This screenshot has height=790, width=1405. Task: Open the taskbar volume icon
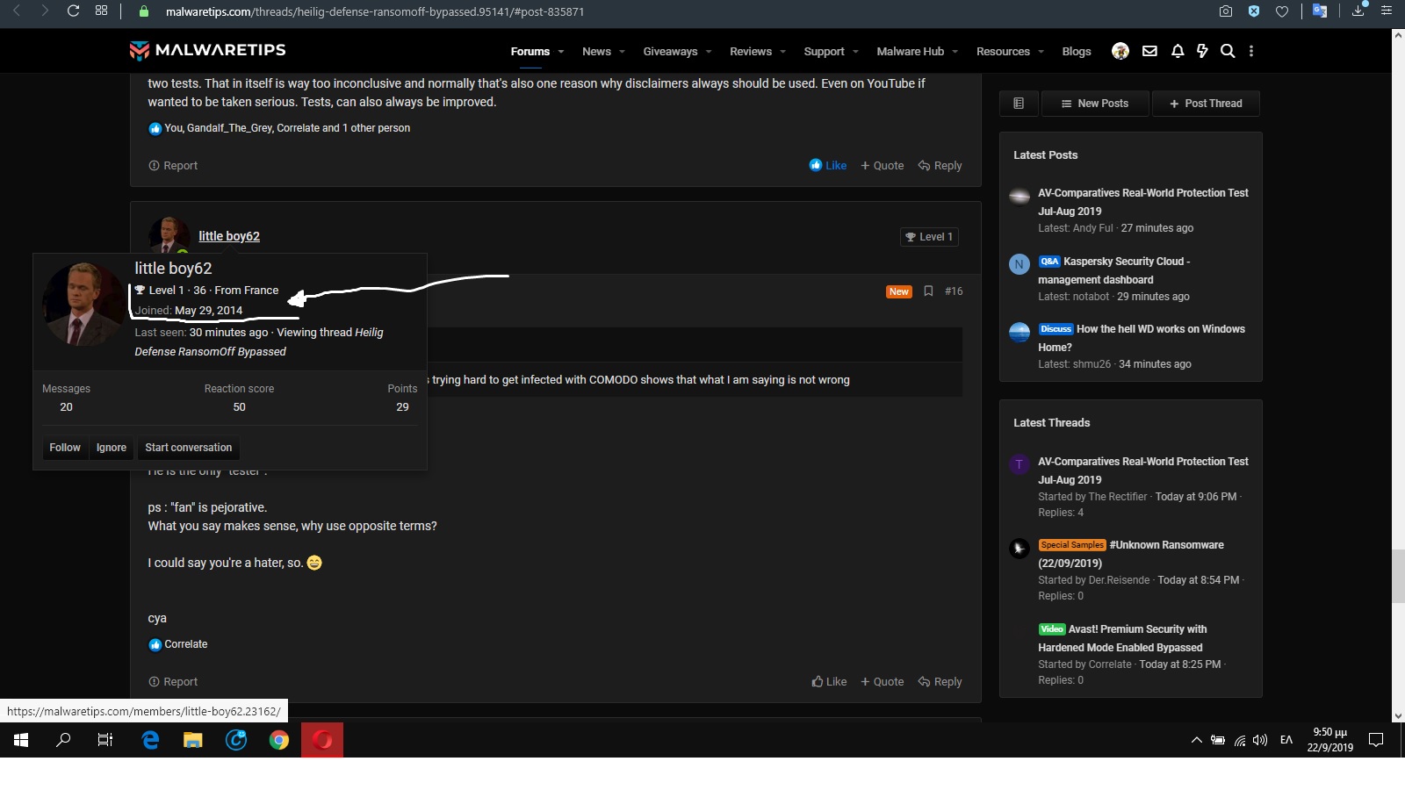(x=1260, y=740)
